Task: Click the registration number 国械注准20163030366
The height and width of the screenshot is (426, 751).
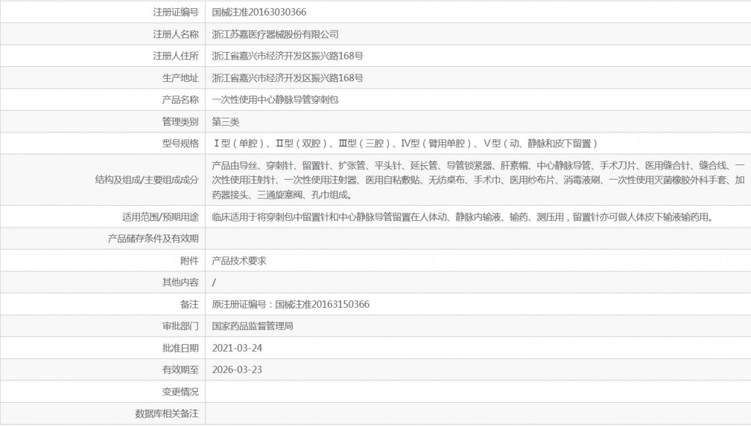Action: (x=259, y=12)
